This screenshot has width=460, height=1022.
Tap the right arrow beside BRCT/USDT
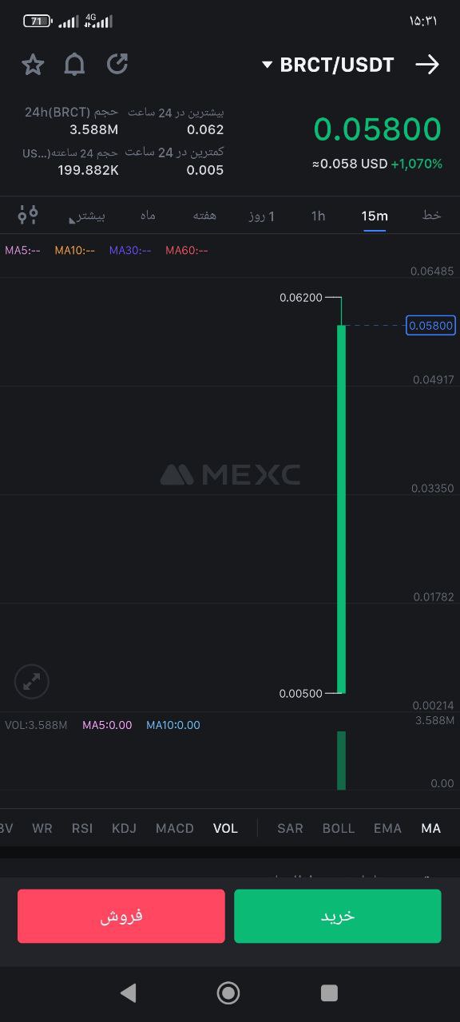pos(428,65)
